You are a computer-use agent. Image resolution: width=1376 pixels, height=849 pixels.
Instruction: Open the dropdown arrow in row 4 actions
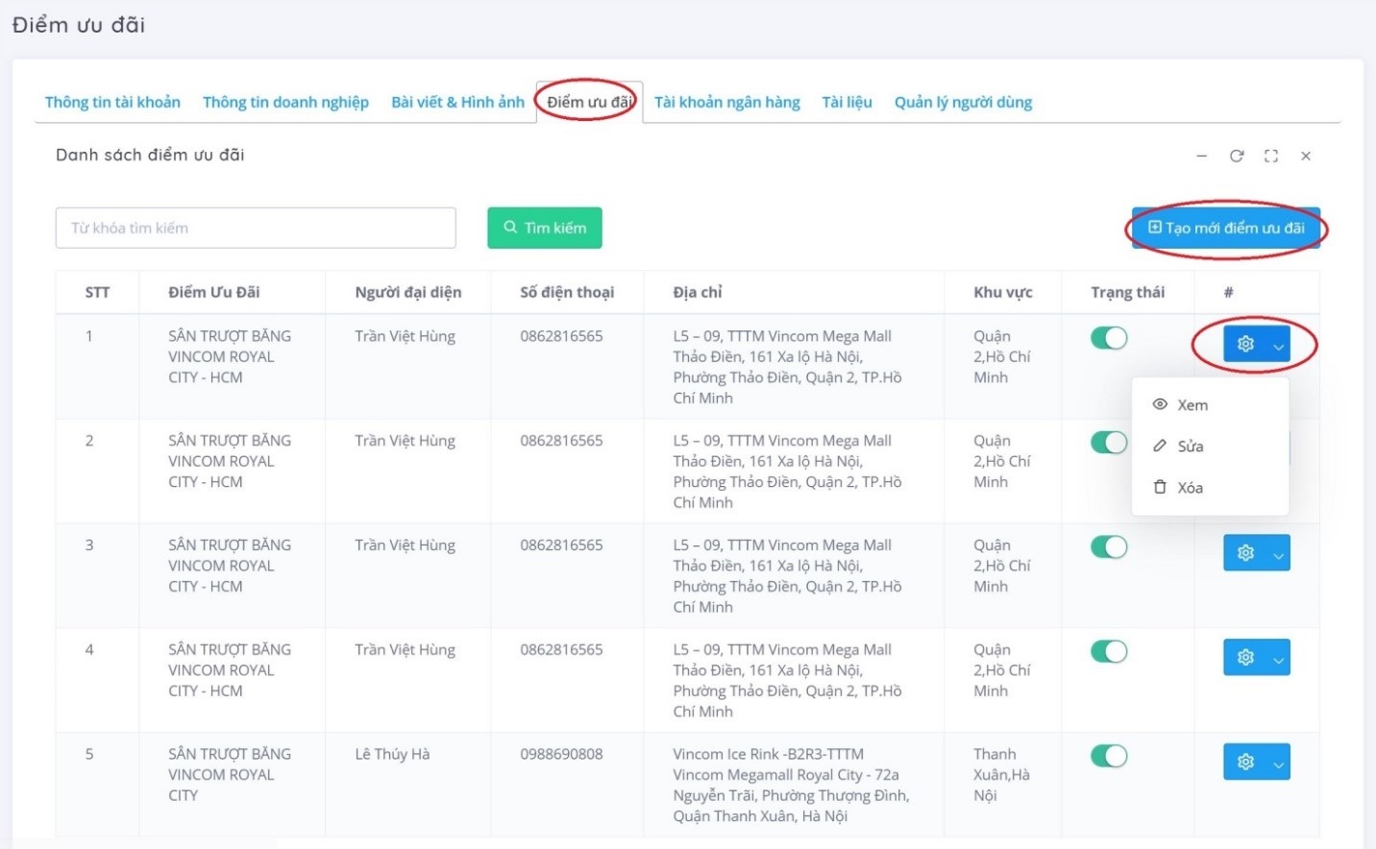click(x=1279, y=659)
